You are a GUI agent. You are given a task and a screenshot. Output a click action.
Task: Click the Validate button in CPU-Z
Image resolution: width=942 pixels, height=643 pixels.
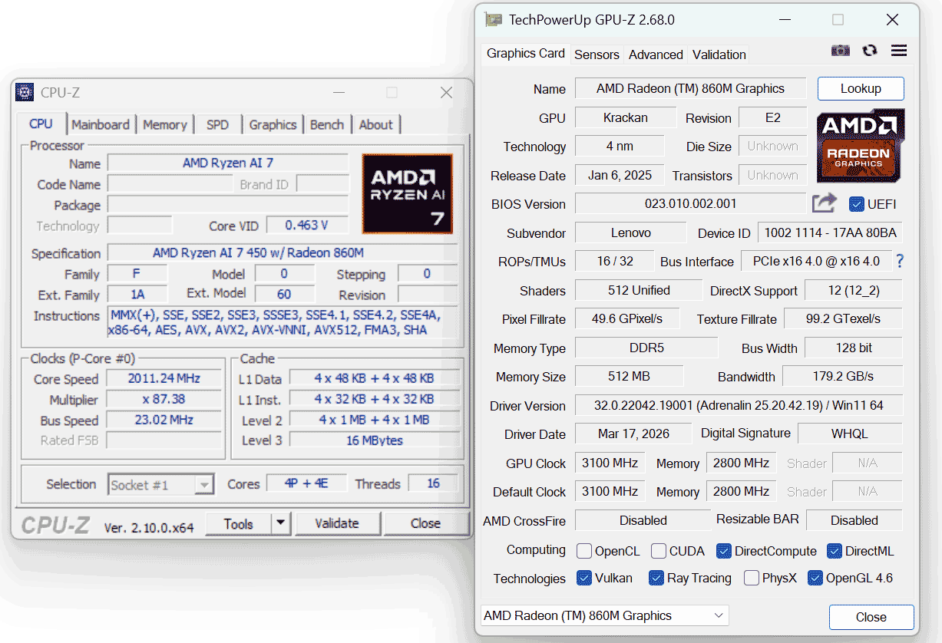337,523
